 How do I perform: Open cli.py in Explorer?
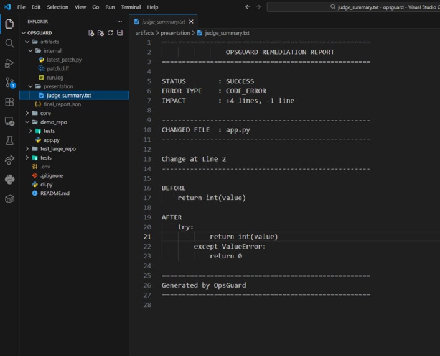[x=46, y=185]
